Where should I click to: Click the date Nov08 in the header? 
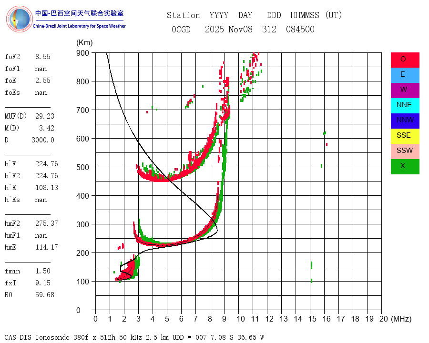coord(240,29)
